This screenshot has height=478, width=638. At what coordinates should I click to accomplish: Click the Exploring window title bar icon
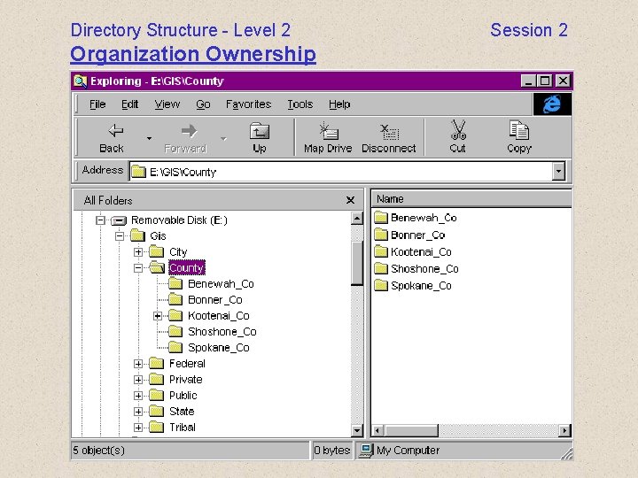(81, 81)
